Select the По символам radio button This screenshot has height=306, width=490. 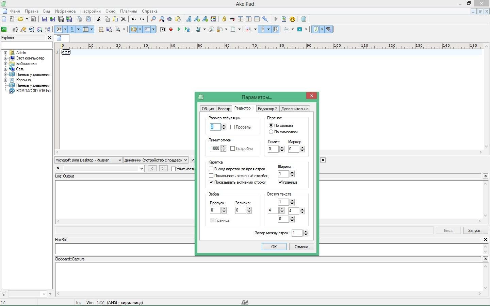pos(271,132)
